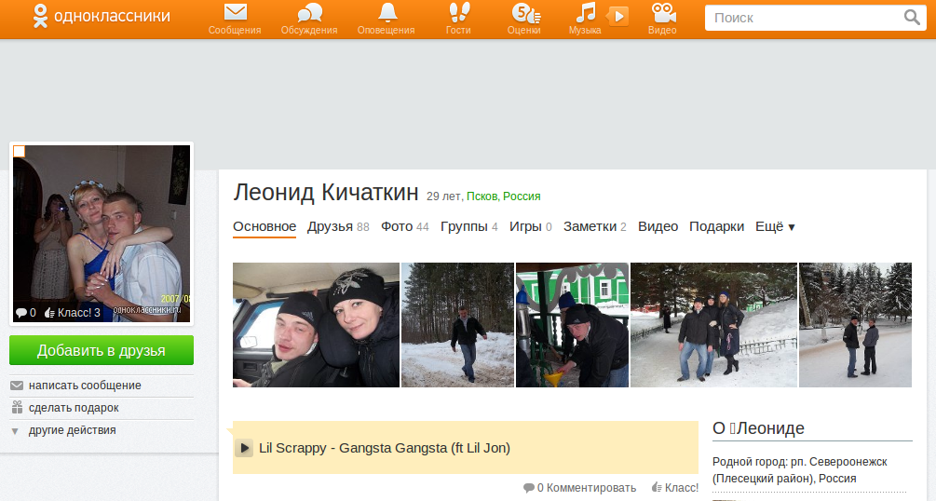Expand другие действия menu

pos(73,430)
